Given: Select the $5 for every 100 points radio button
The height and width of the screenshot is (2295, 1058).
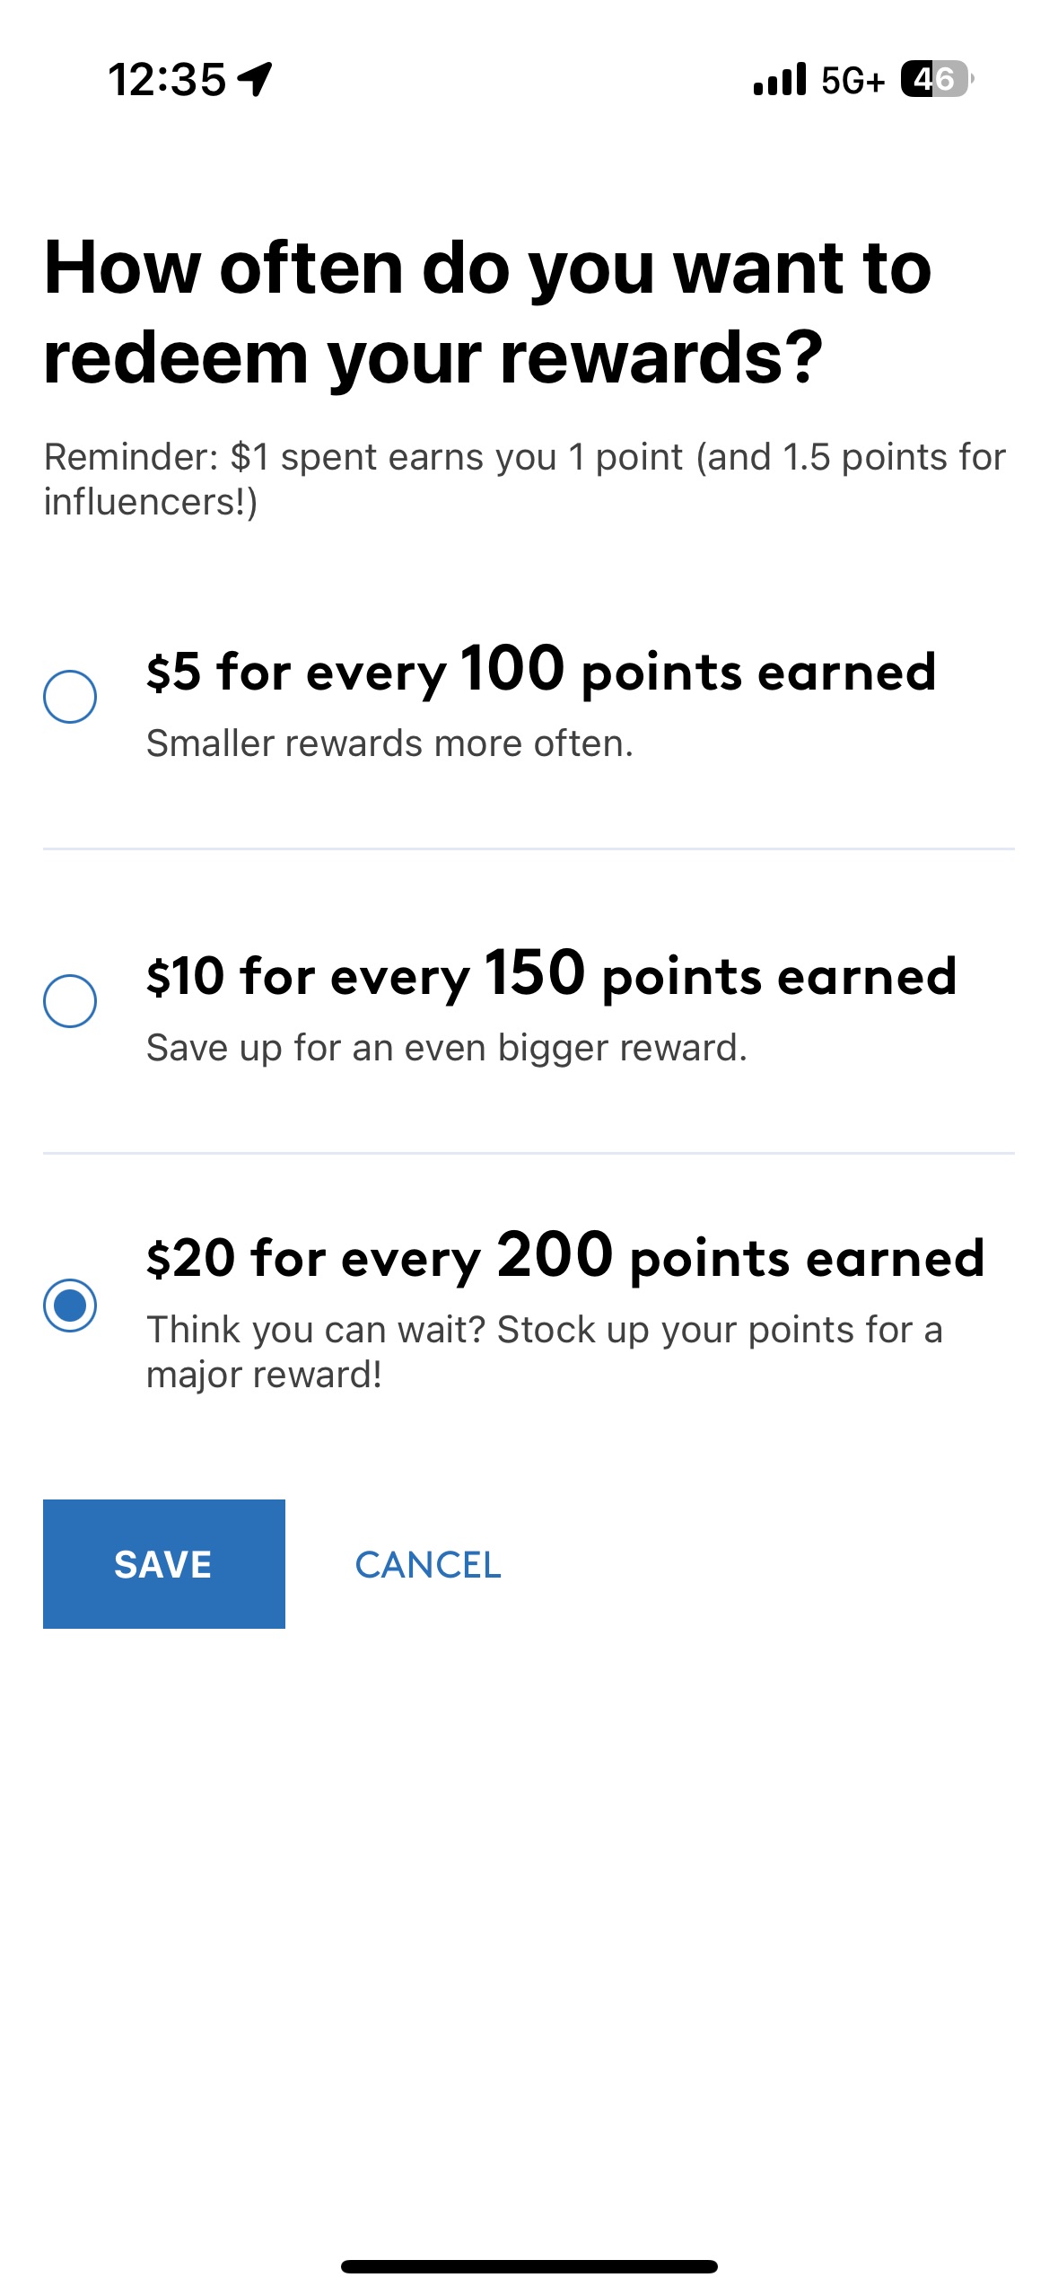Looking at the screenshot, I should pos(70,697).
